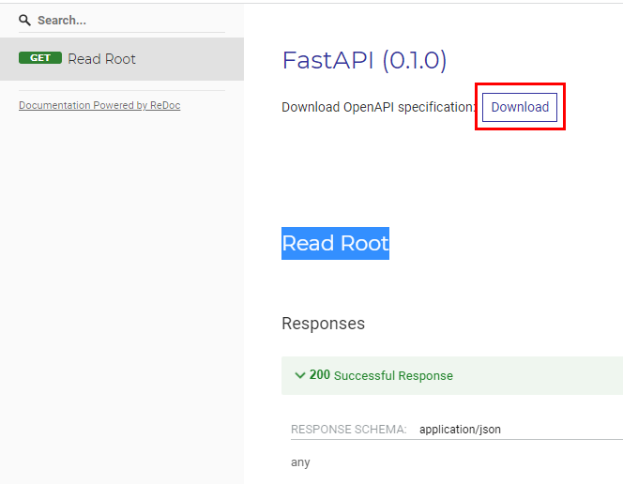Collapse the 200 response chevron
The image size is (623, 484).
pyautogui.click(x=300, y=375)
